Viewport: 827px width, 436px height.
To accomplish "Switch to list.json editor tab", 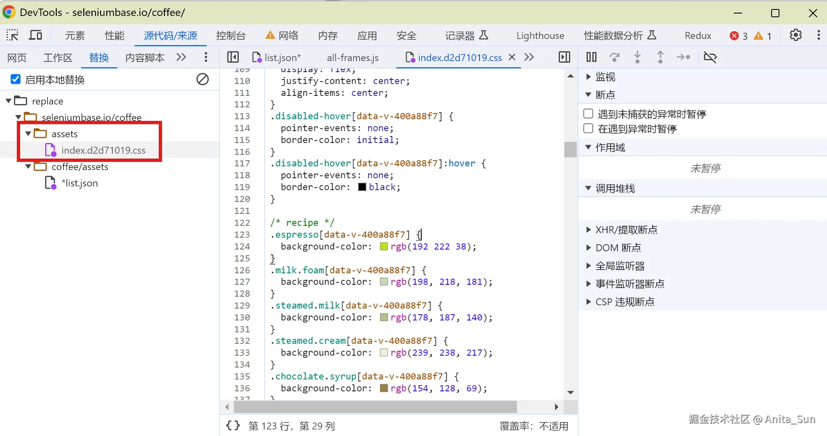I will tap(277, 57).
